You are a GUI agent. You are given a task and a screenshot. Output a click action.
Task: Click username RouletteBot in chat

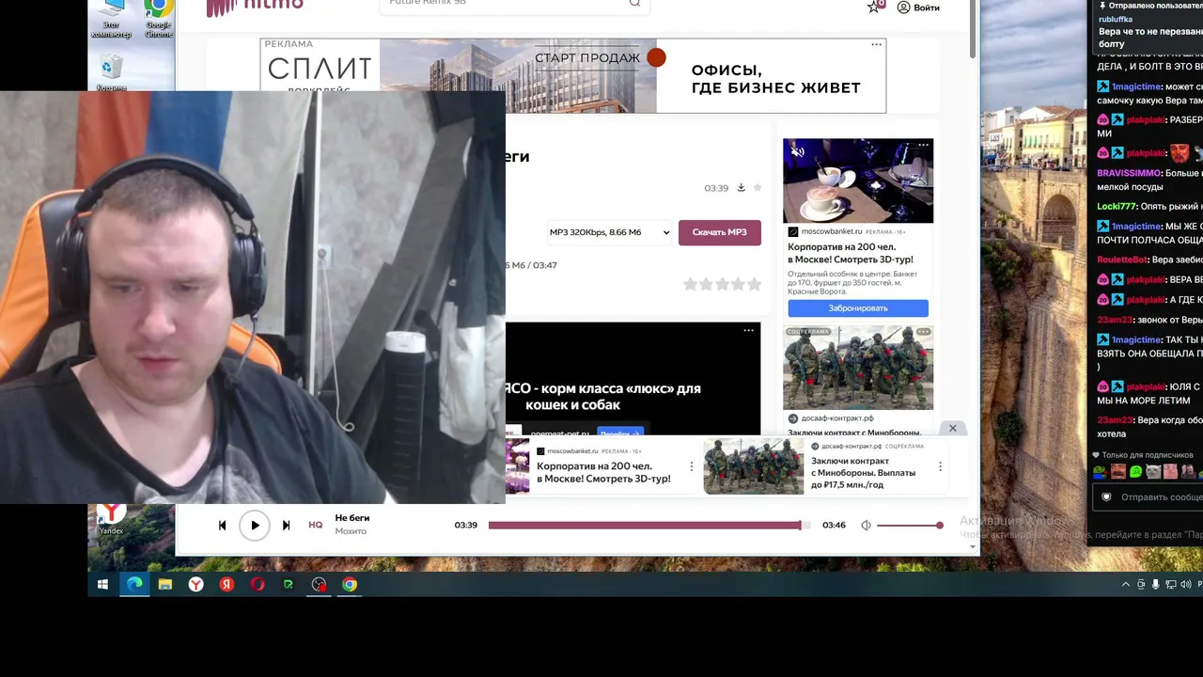point(1122,260)
